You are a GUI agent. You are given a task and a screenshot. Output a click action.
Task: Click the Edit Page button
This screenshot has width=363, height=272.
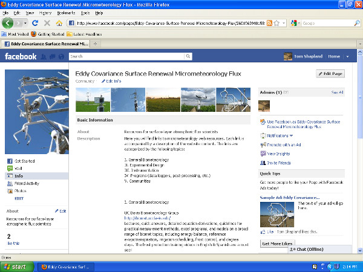coord(330,74)
